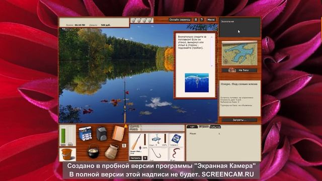The height and width of the screenshot is (181, 322).
Task: Click the orange bucket icon
Action: pos(67,154)
